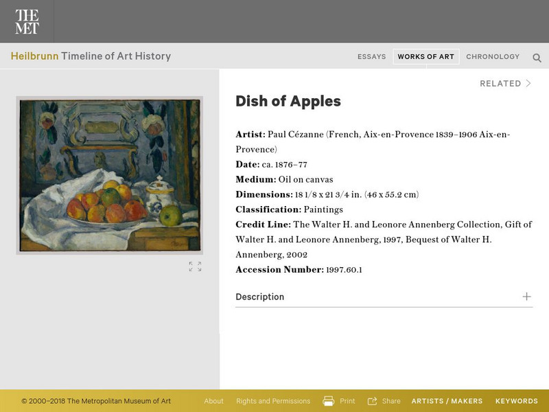Screen dimensions: 549x412
Task: Open the search magnifier icon
Action: [x=537, y=58]
